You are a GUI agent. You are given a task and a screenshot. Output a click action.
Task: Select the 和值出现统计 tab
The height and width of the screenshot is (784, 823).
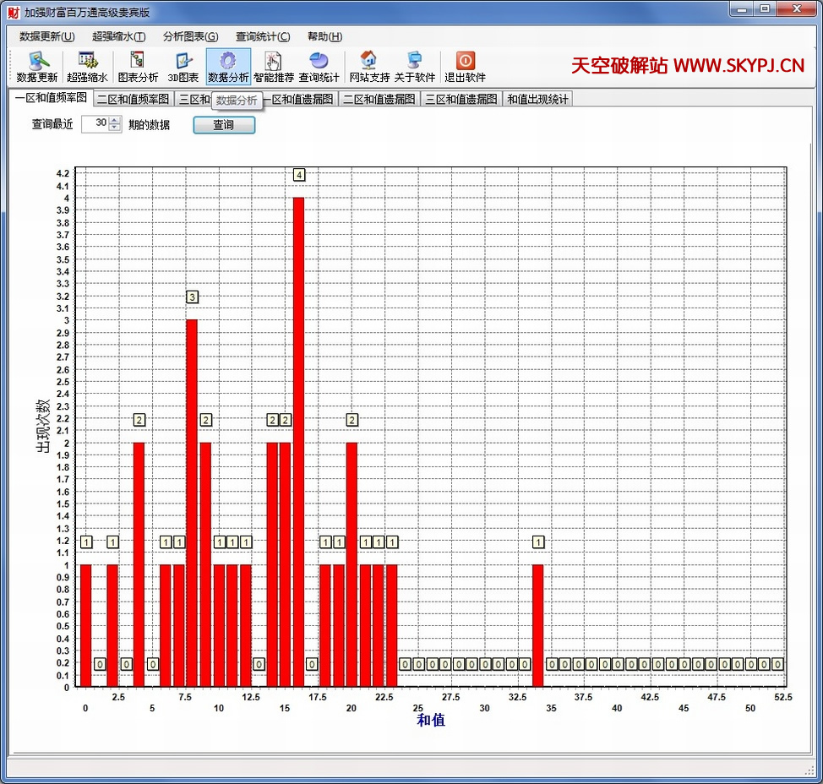pos(537,99)
